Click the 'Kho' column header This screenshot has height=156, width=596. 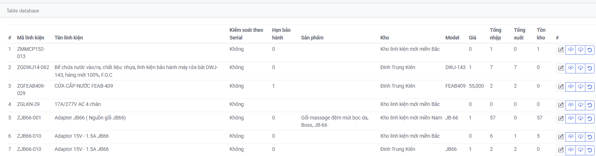(x=384, y=38)
